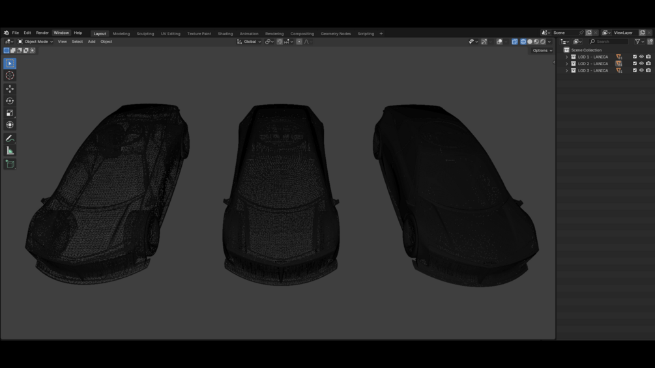Choose the subtract selection mode icon
The width and height of the screenshot is (655, 368).
(x=20, y=51)
